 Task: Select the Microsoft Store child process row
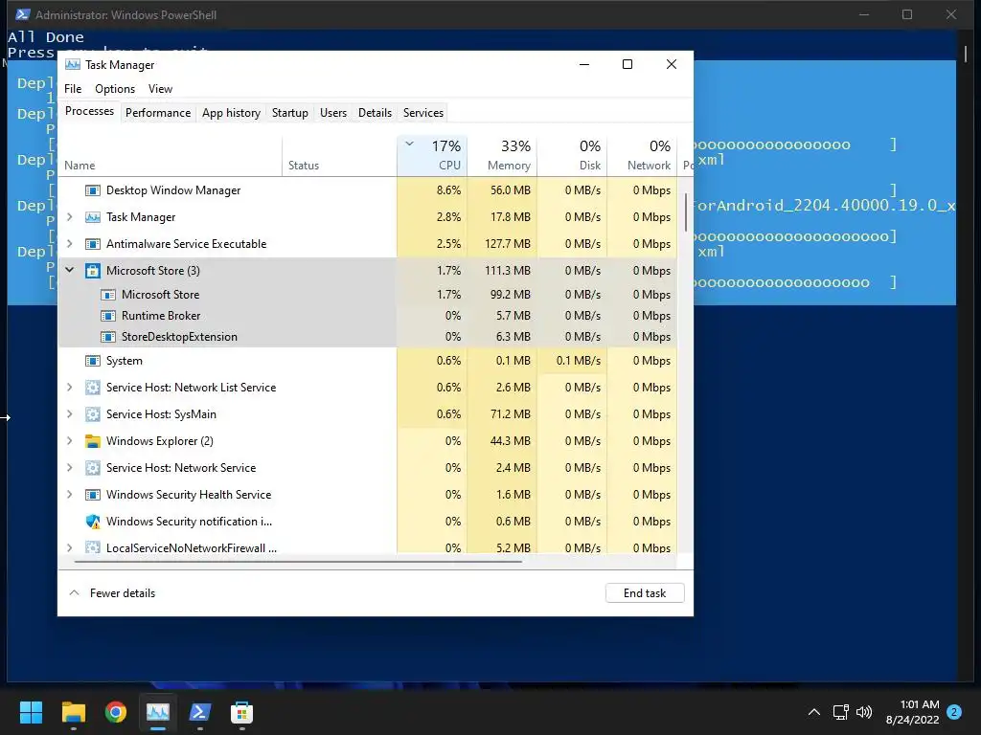point(367,295)
